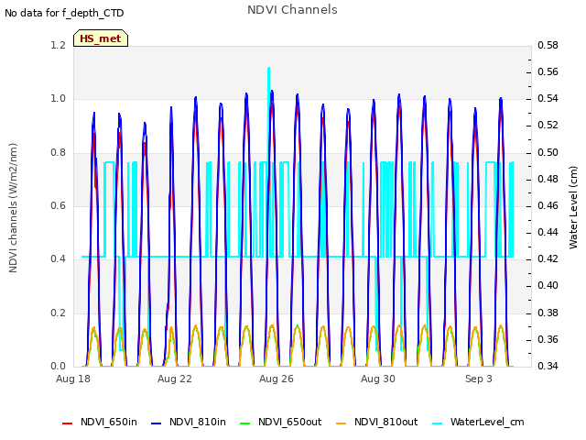Click the Aug 22 x-axis label

(x=175, y=379)
